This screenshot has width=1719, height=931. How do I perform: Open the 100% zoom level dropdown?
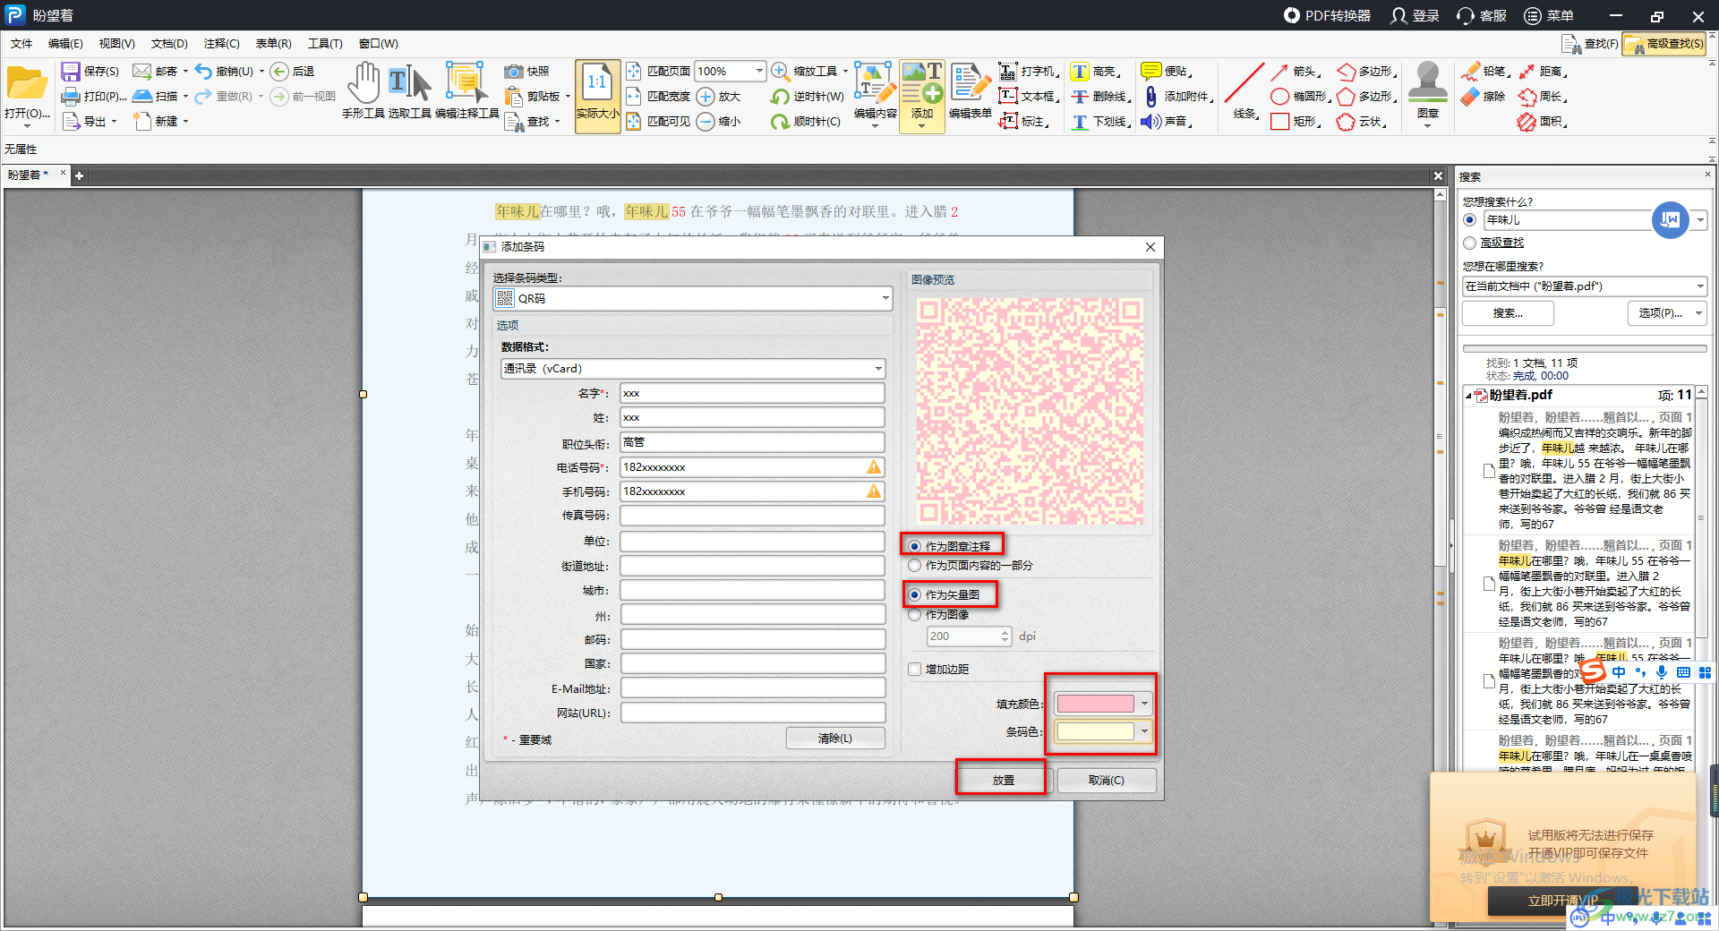pos(760,72)
